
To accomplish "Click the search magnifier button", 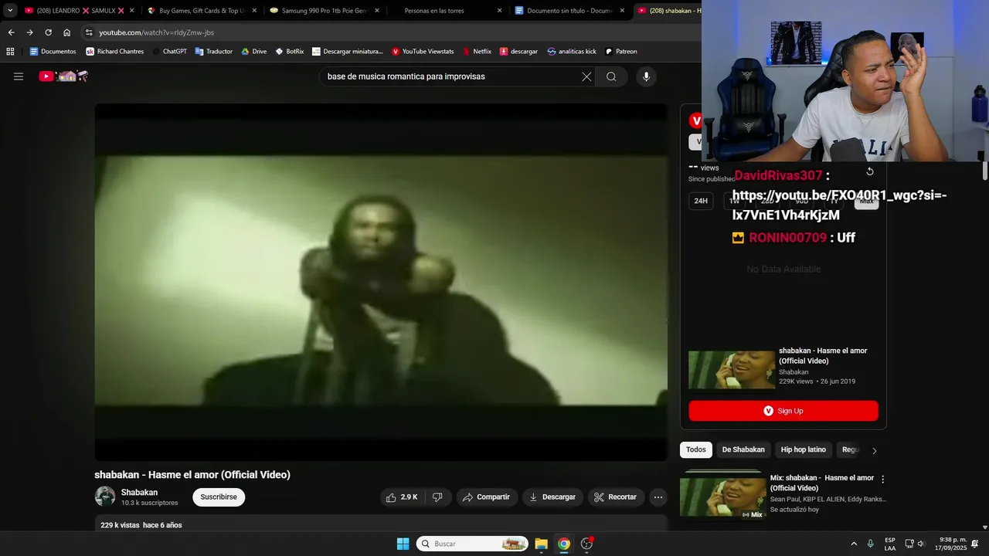I will [611, 76].
